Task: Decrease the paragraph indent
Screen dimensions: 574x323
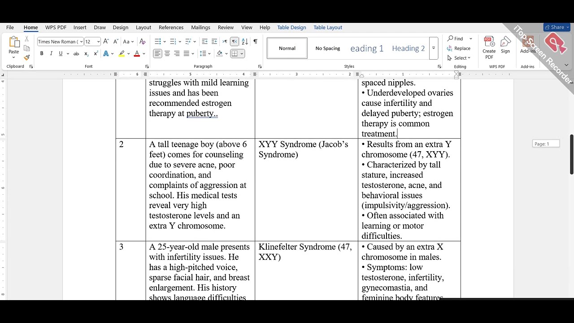Action: point(204,42)
